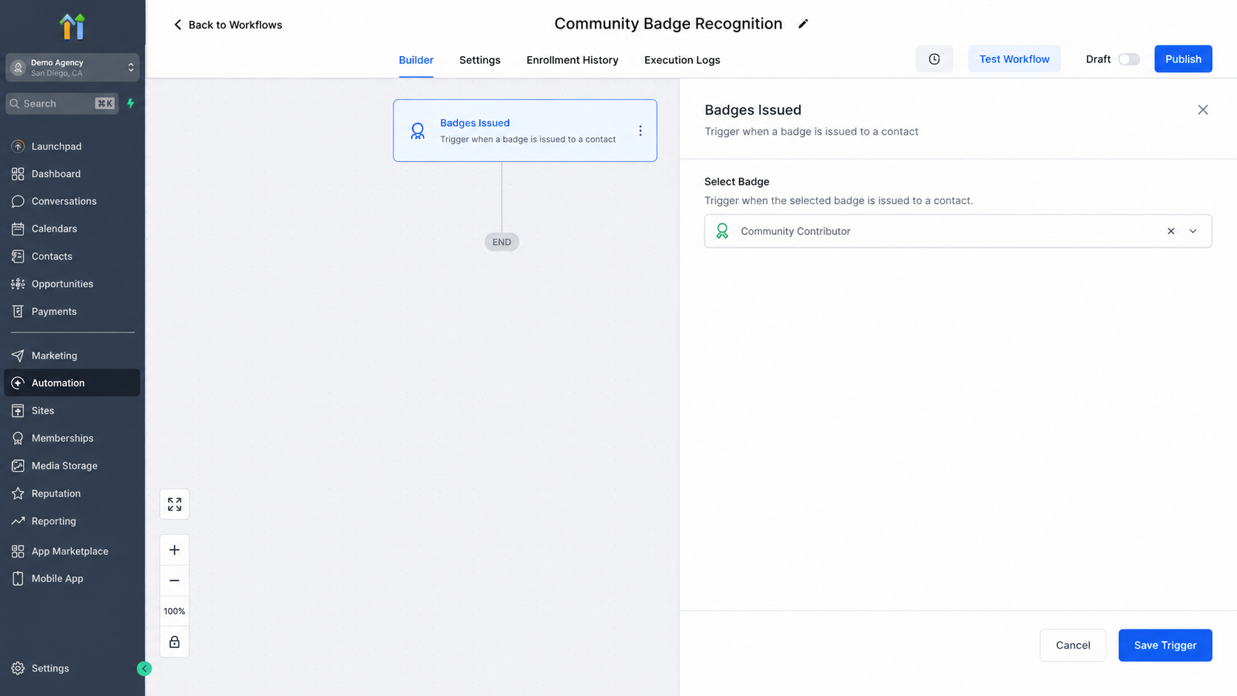Open the Badges Issued trigger three-dot menu
Image resolution: width=1237 pixels, height=696 pixels.
tap(640, 131)
